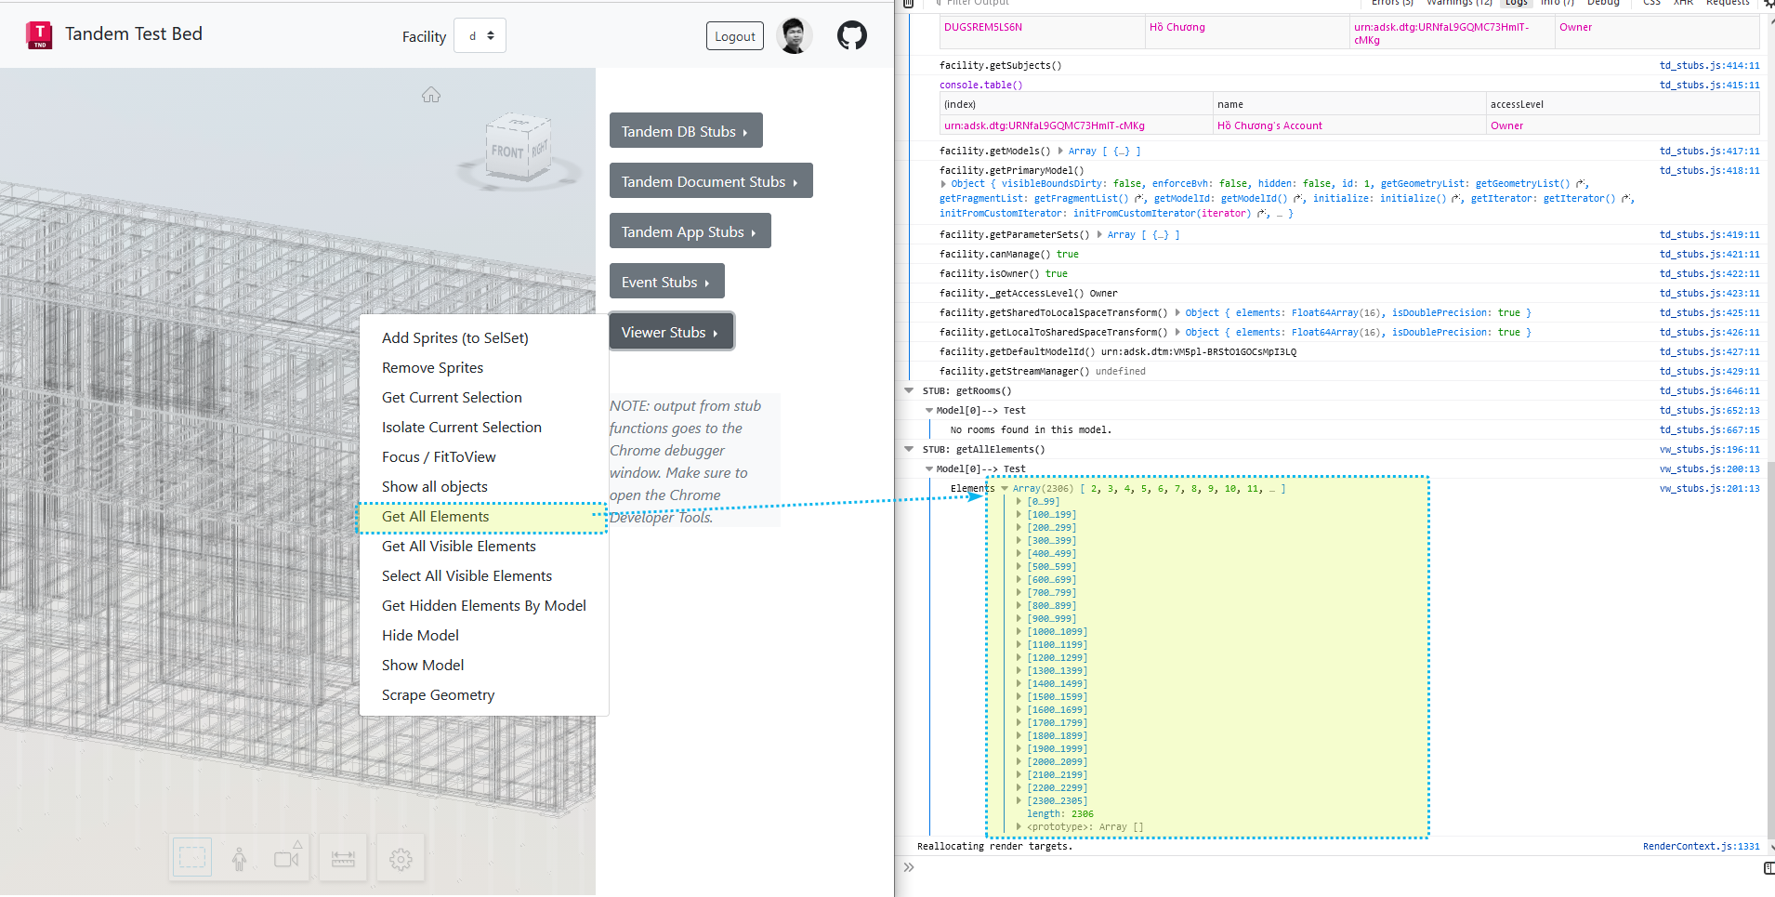
Task: Activate the box selection tool
Action: point(192,858)
